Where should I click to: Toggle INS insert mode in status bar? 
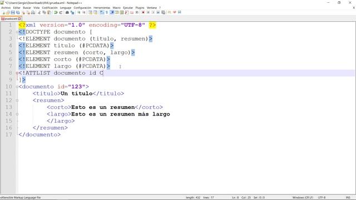(x=348, y=198)
